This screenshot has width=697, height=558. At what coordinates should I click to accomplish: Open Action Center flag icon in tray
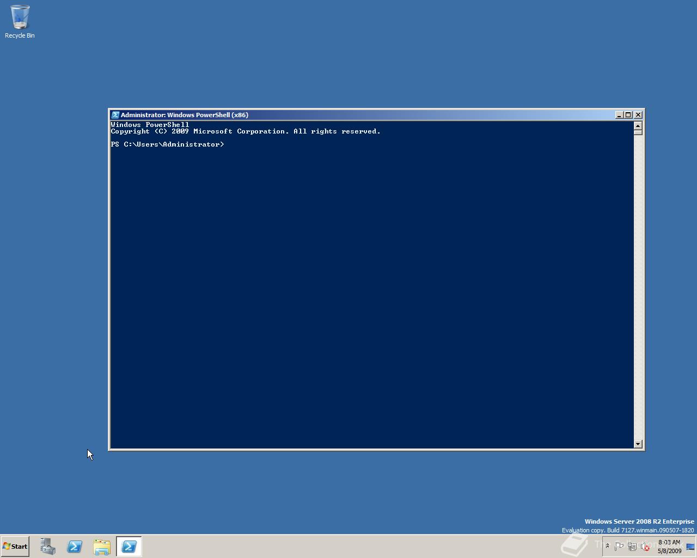[x=619, y=547]
